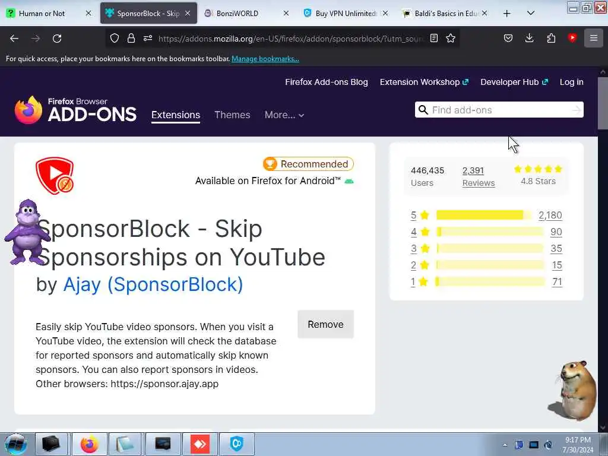Image resolution: width=608 pixels, height=456 pixels.
Task: Open the 2,391 Reviews link
Action: (x=479, y=176)
